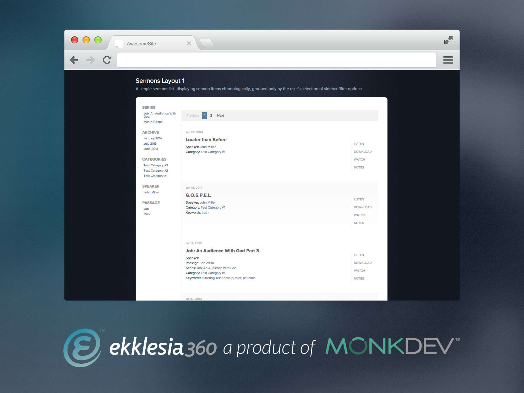This screenshot has width=524, height=393.
Task: Filter by Test Category #3
Action: tap(156, 165)
